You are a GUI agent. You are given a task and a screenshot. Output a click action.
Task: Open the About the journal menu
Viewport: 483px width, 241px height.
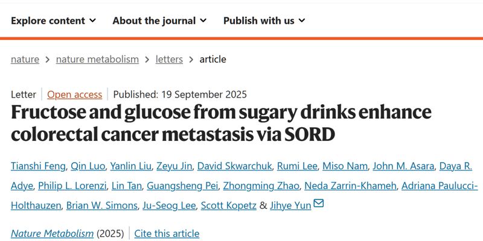tap(159, 20)
